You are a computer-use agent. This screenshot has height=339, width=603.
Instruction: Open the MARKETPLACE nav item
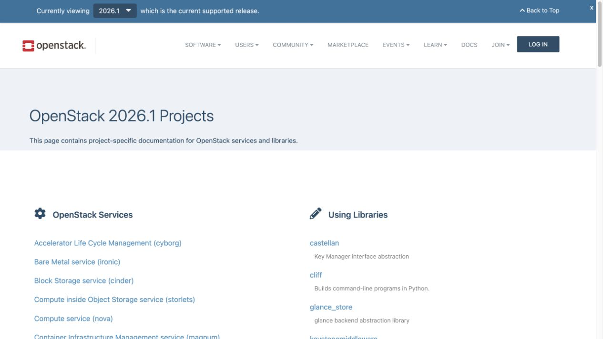(x=348, y=45)
